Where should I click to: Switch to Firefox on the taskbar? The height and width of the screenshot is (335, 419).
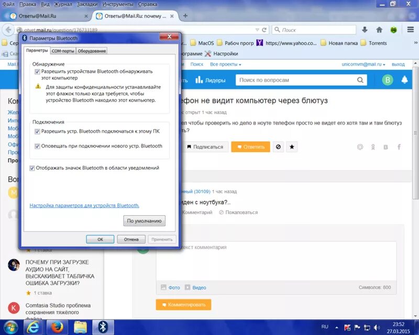[57, 327]
